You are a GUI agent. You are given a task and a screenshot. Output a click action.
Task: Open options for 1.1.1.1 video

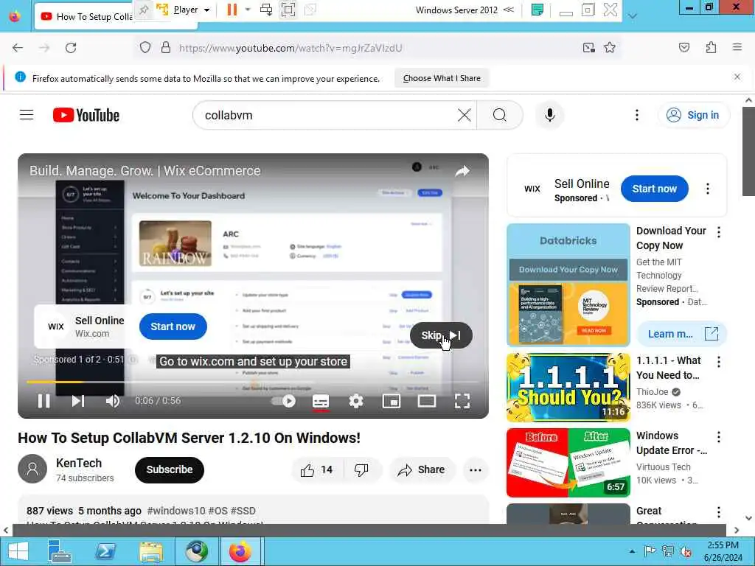tap(718, 362)
